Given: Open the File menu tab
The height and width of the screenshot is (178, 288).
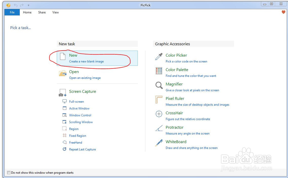Looking at the screenshot, I should pyautogui.click(x=12, y=12).
